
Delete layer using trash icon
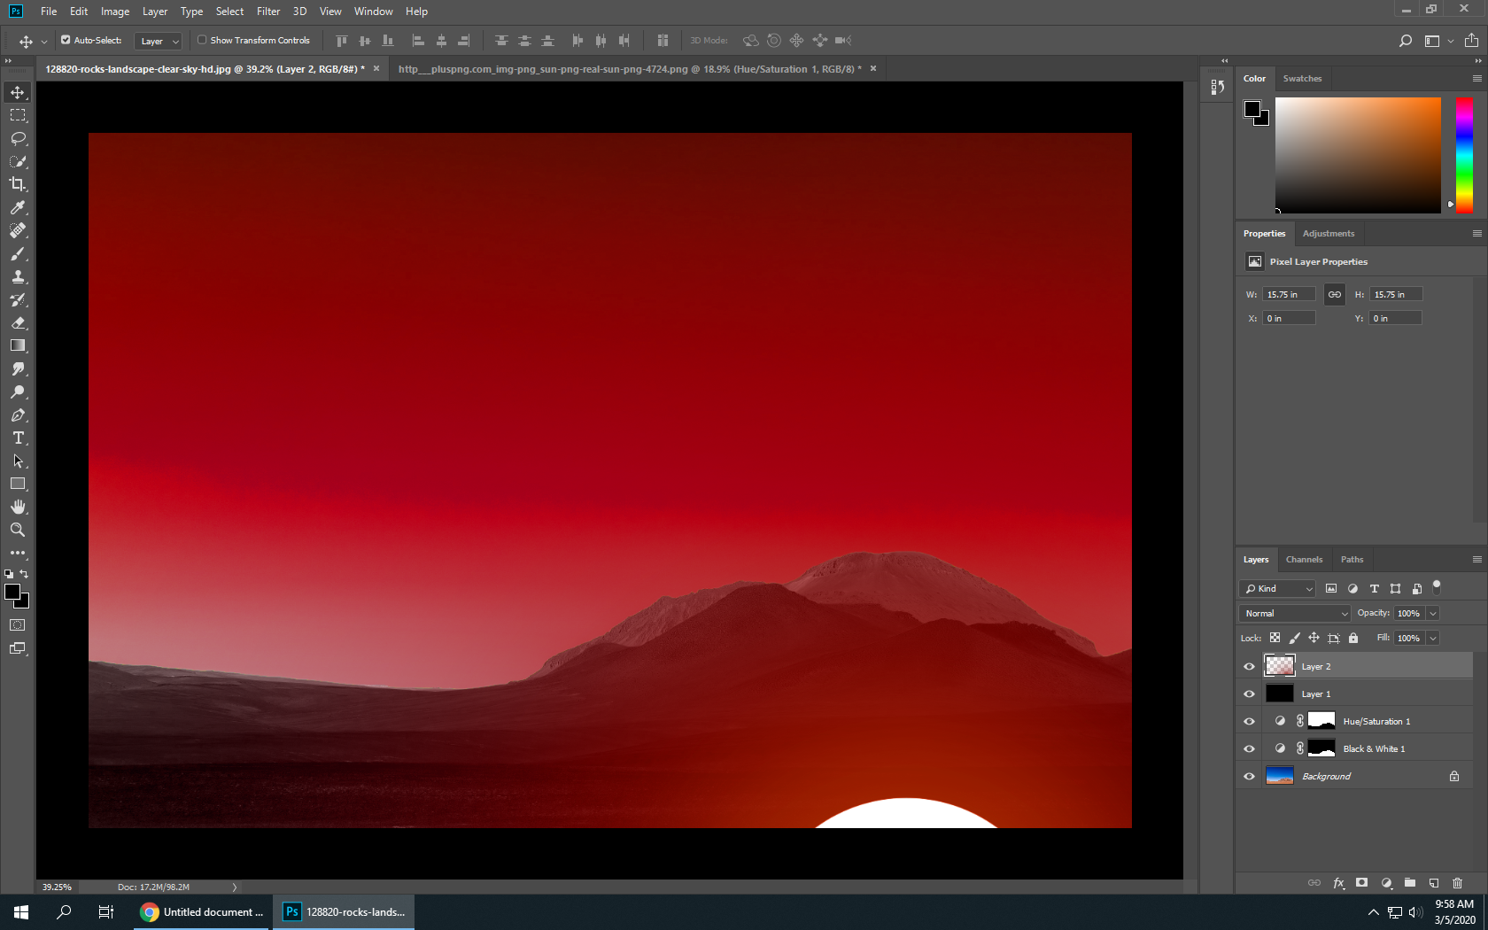pos(1457,883)
